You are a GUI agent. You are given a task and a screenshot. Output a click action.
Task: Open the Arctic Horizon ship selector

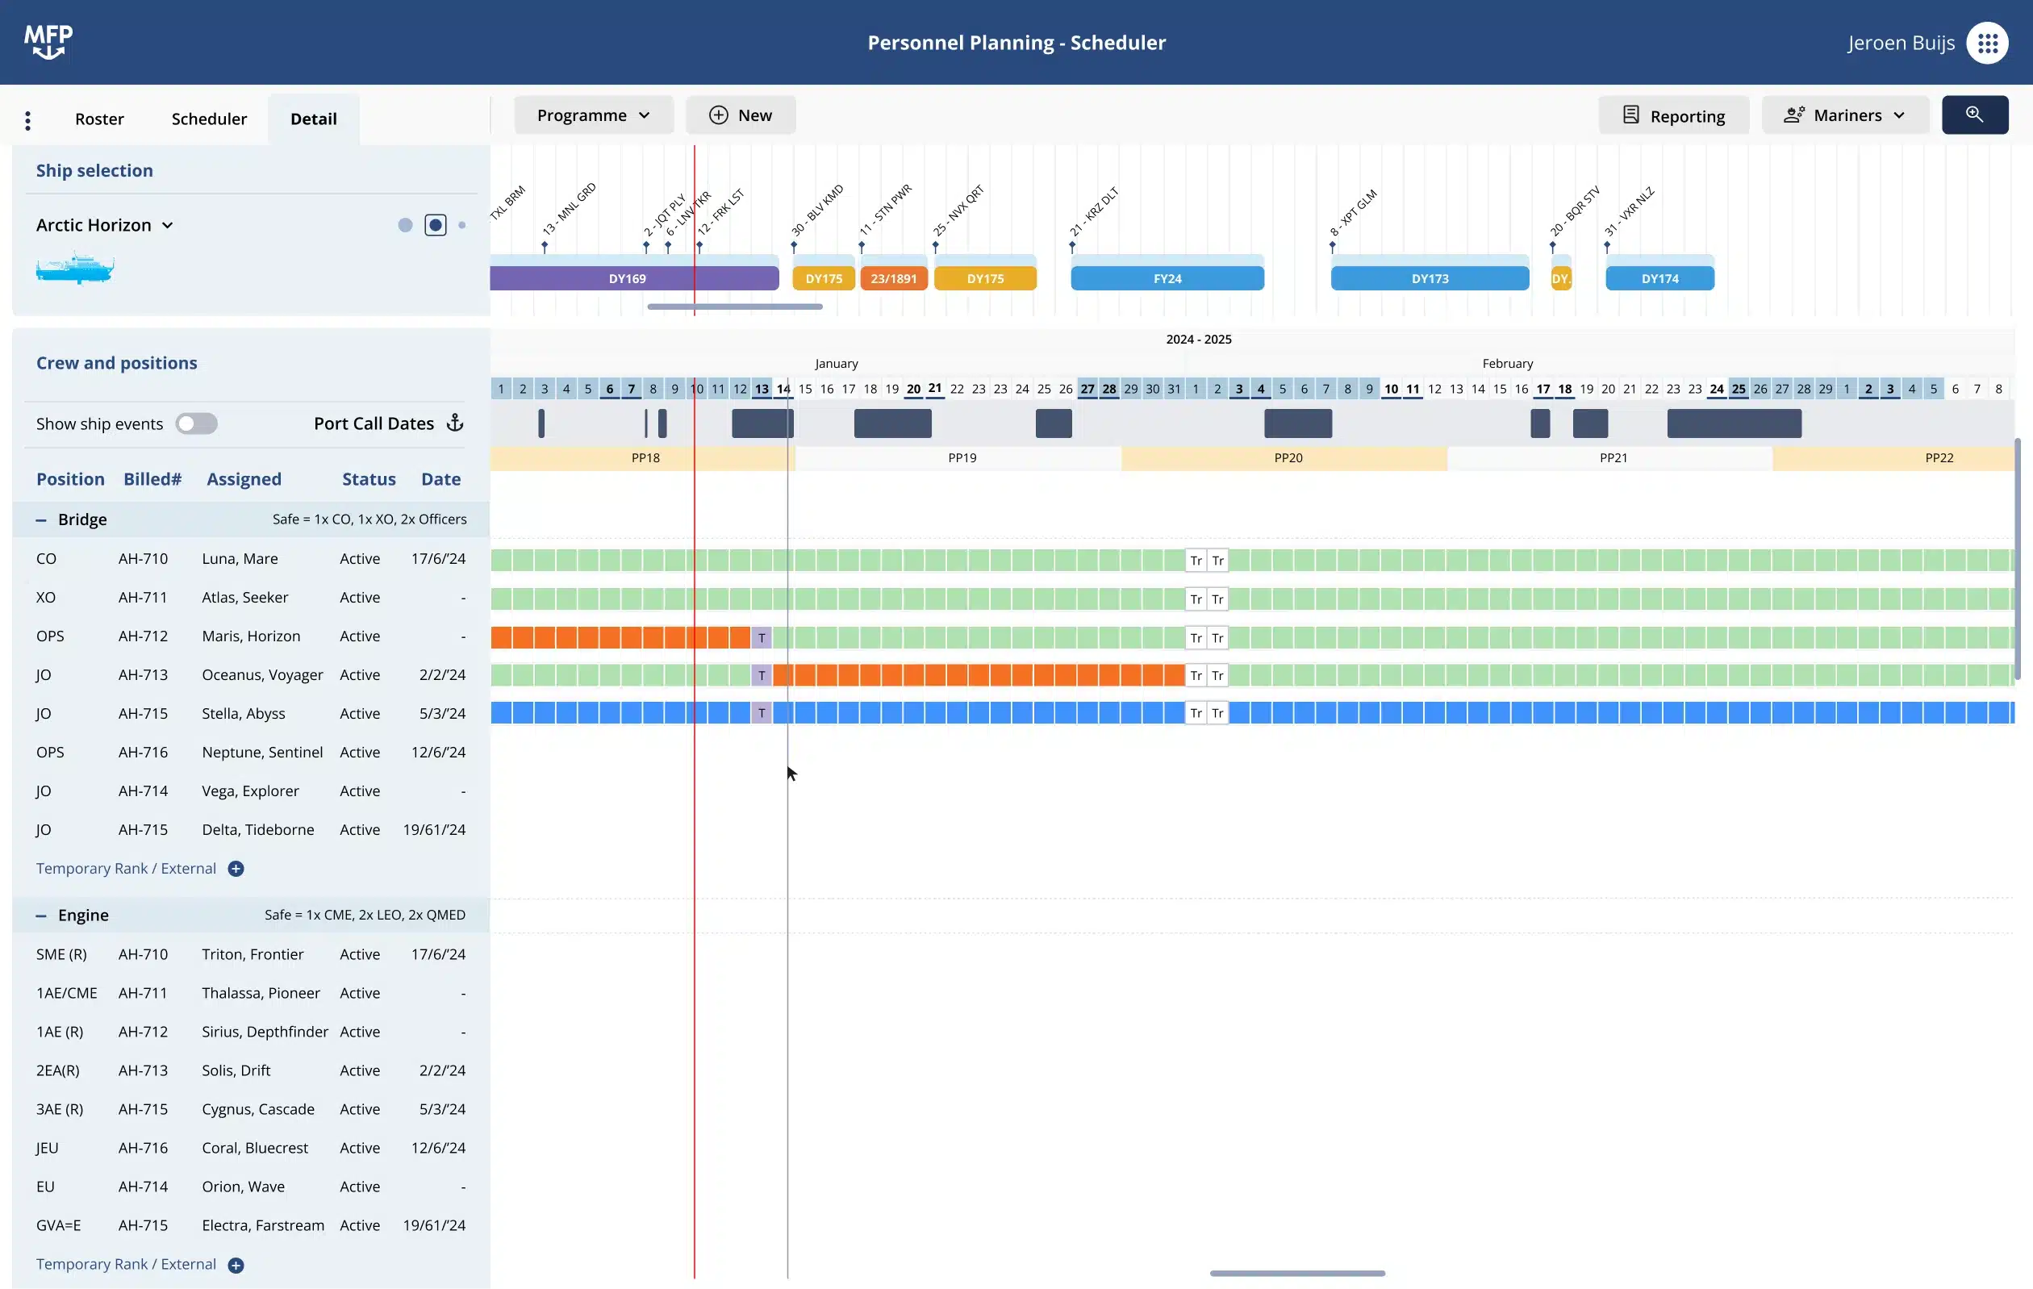pos(105,224)
